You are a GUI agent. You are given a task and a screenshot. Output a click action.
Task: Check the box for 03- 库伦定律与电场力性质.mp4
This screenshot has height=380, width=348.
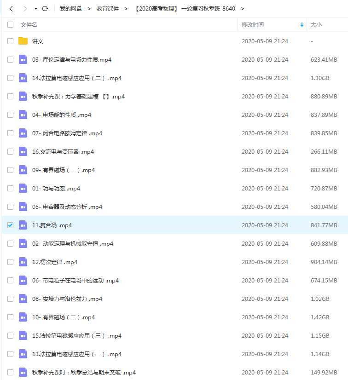[x=10, y=60]
